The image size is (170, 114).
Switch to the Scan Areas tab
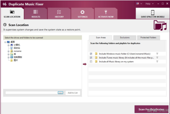pyautogui.click(x=101, y=38)
